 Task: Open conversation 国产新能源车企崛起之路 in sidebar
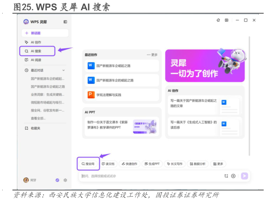point(48,87)
